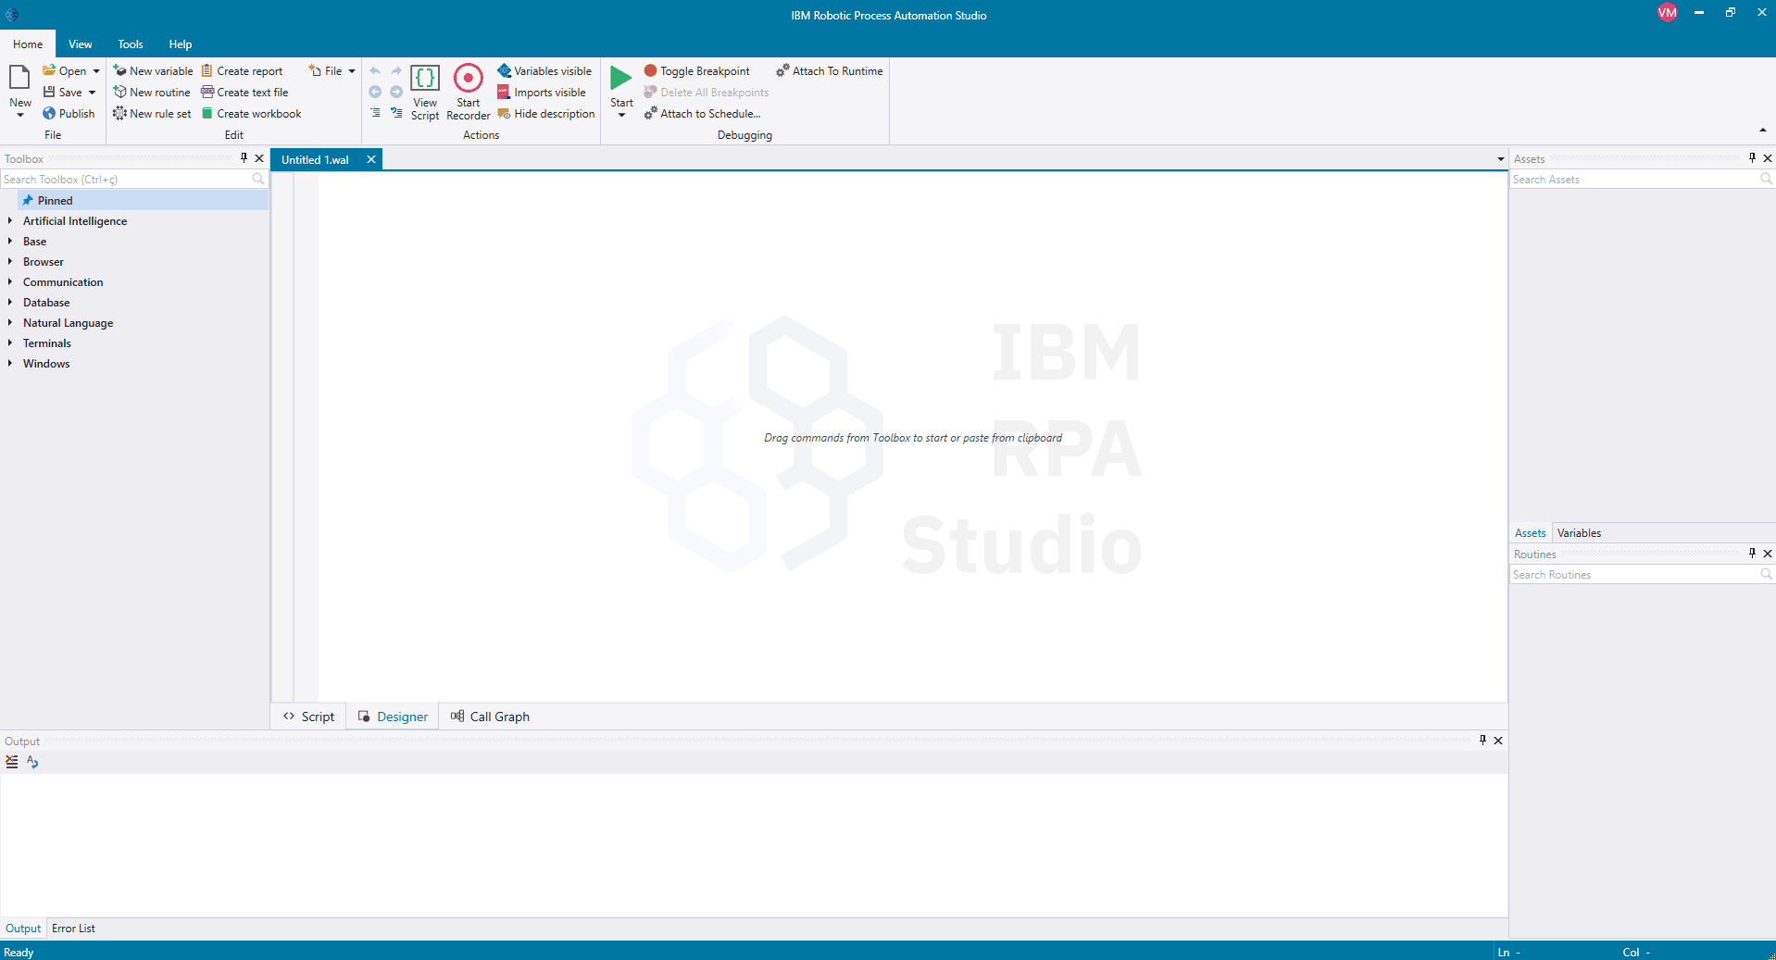Toggle Hide description

[x=546, y=114]
